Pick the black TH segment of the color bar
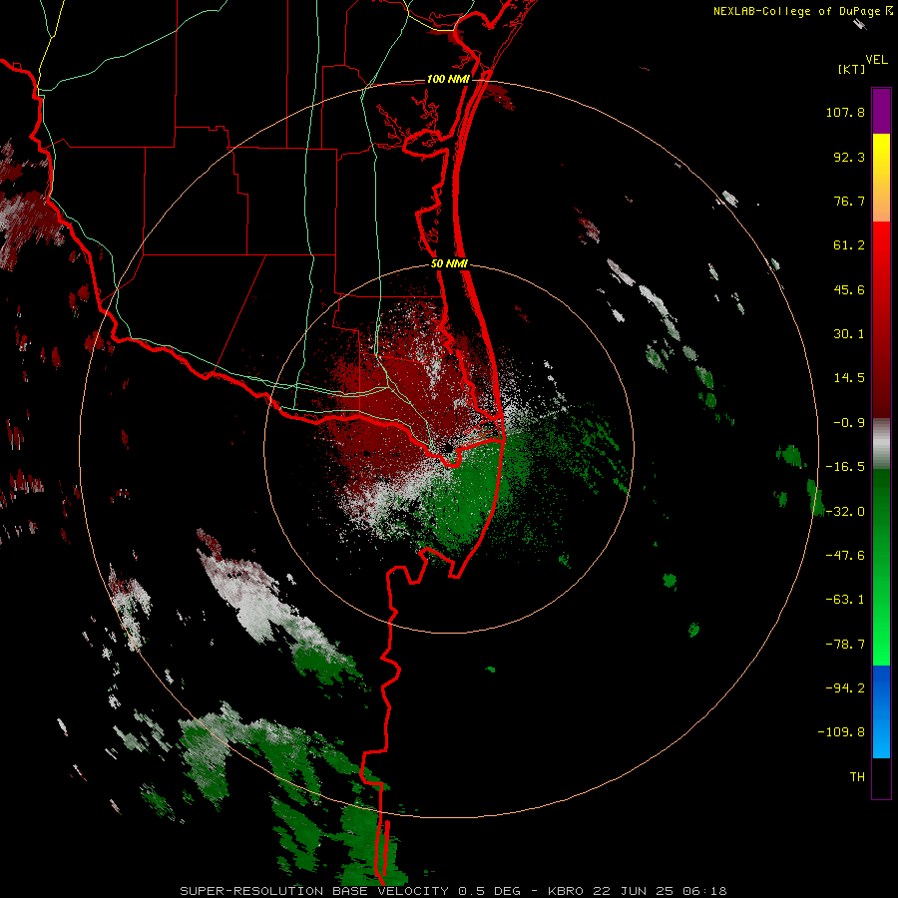 click(881, 777)
